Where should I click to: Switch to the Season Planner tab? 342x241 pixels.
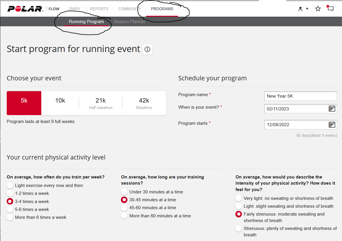point(129,22)
